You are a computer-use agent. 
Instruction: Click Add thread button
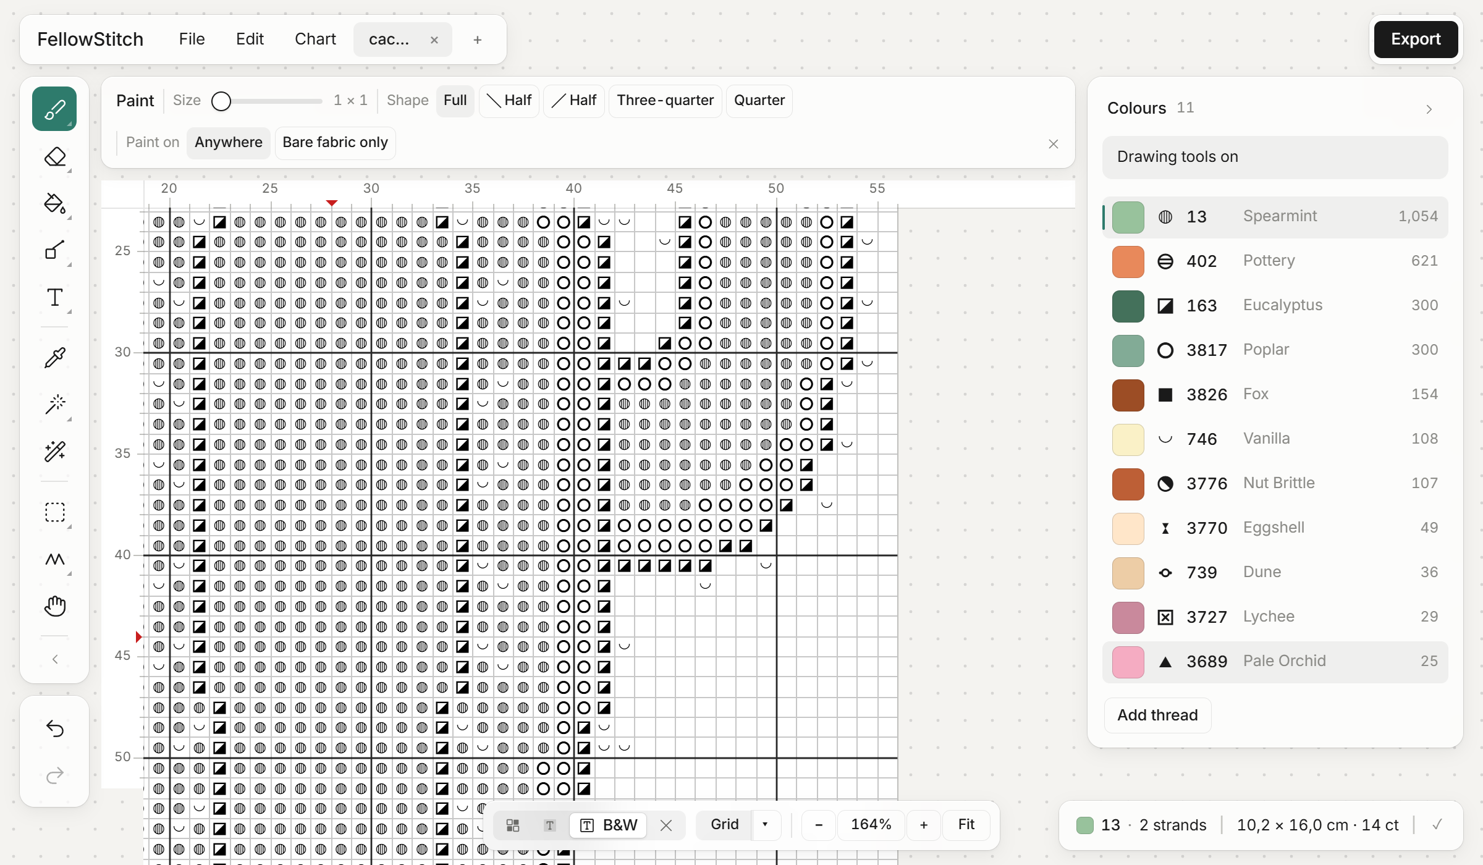[1157, 715]
